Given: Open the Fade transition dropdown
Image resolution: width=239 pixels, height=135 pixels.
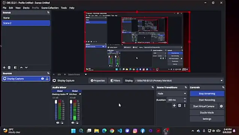Looking at the screenshot, I should (x=172, y=93).
